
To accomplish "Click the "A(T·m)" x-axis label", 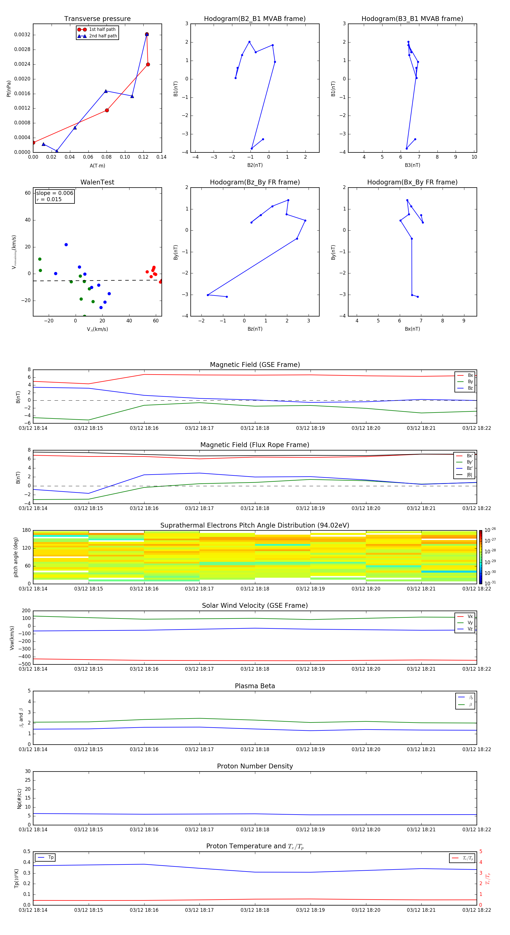I will point(97,166).
